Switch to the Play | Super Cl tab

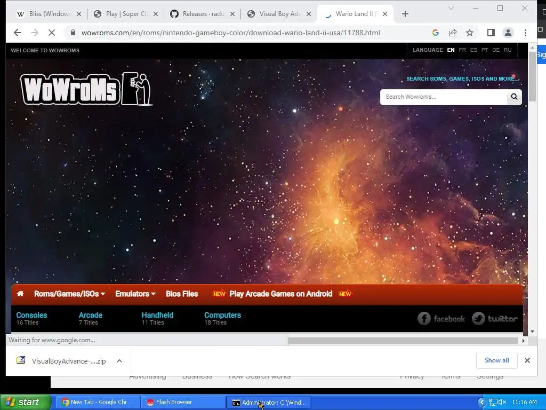coord(126,14)
